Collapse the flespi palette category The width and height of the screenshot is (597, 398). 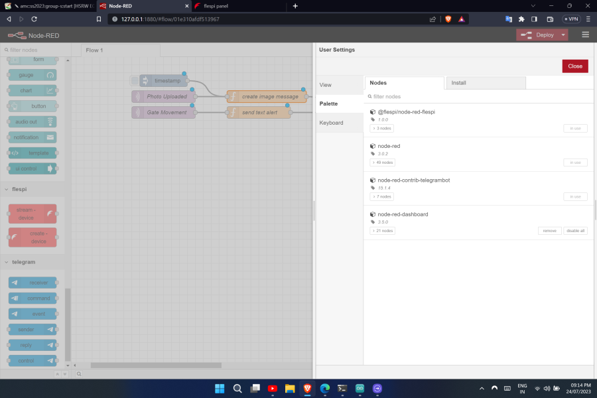click(7, 189)
